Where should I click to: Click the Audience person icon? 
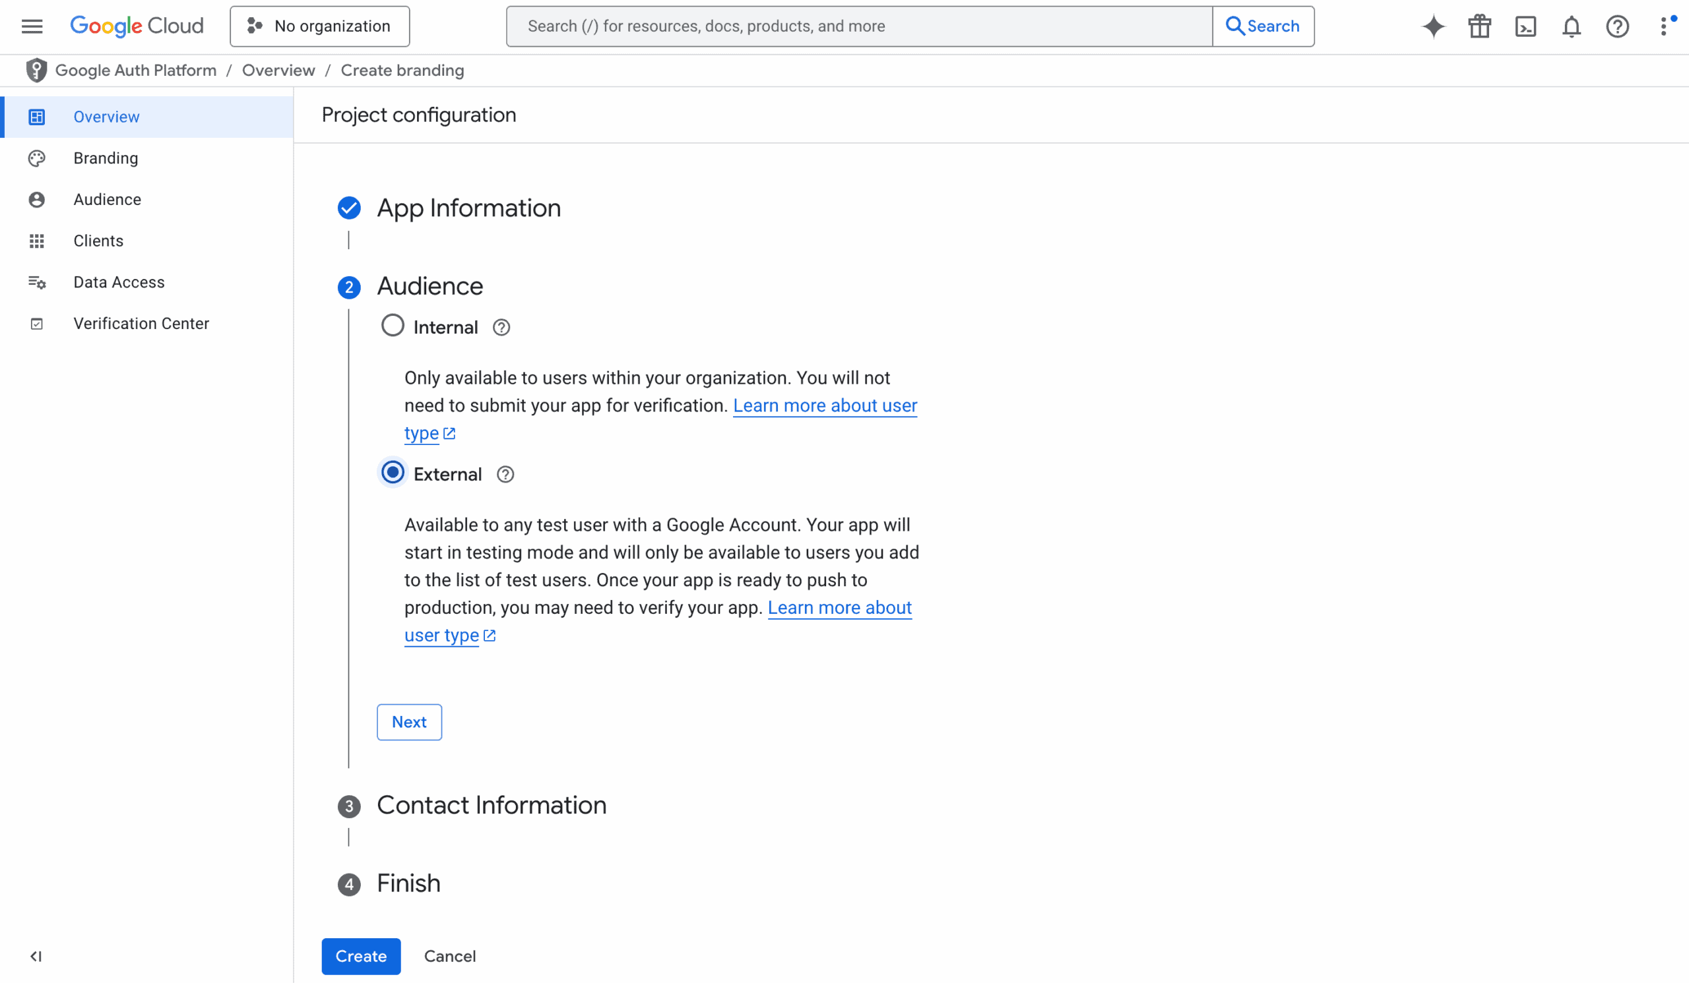[x=37, y=200]
